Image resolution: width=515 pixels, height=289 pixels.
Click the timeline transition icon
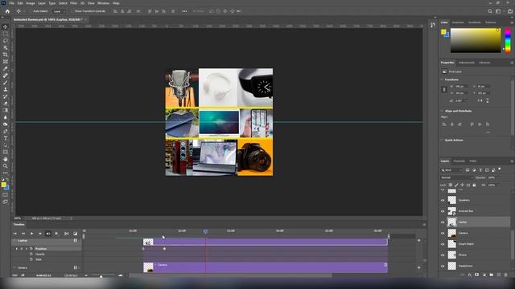click(x=75, y=234)
